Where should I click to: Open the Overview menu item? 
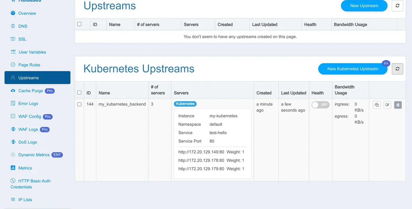click(27, 13)
